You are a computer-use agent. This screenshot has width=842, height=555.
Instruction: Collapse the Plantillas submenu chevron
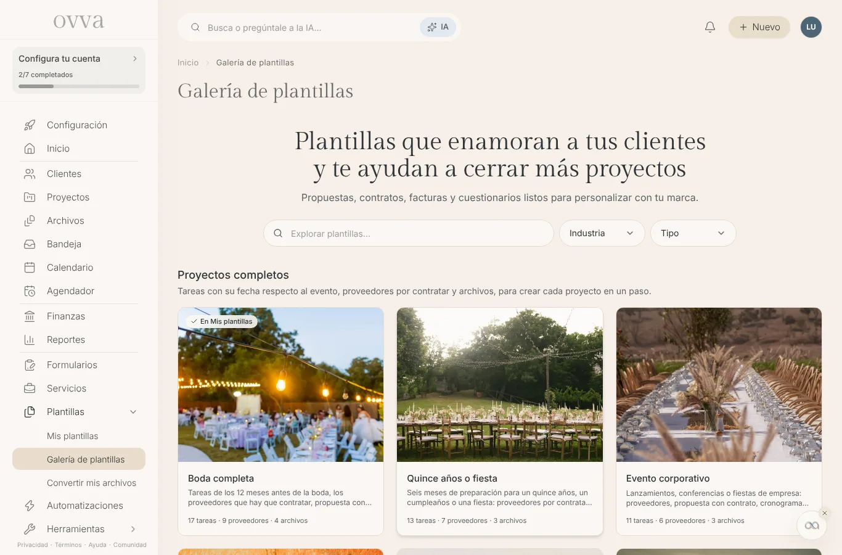(133, 412)
